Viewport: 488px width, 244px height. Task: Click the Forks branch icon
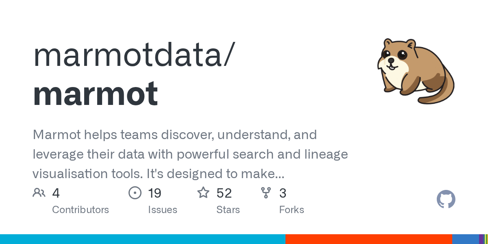(x=266, y=193)
